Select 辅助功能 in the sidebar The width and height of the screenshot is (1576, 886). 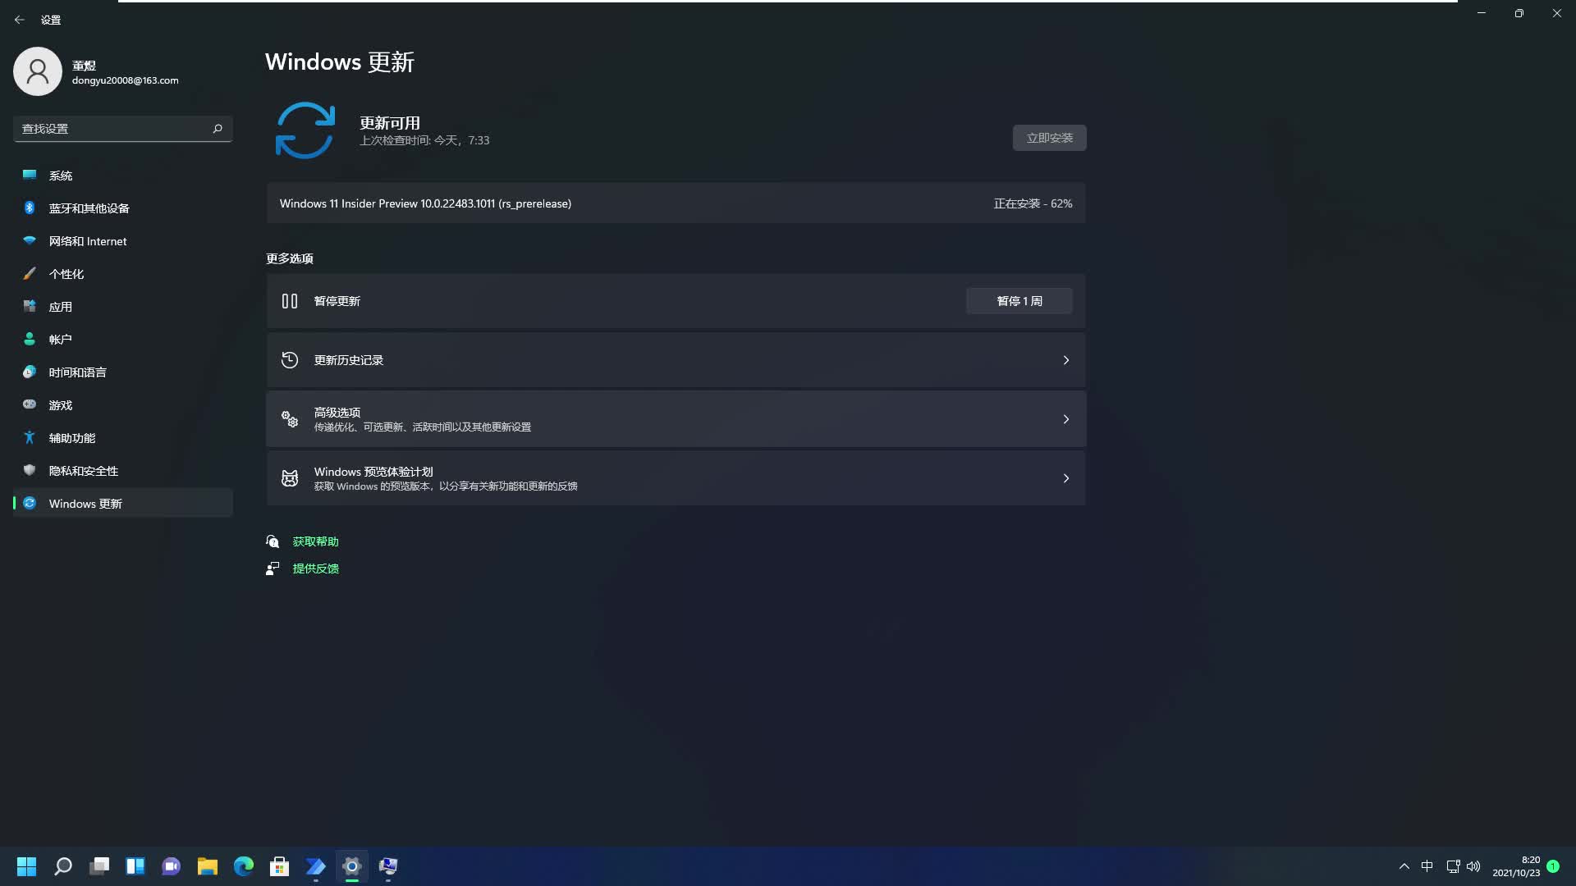point(123,438)
